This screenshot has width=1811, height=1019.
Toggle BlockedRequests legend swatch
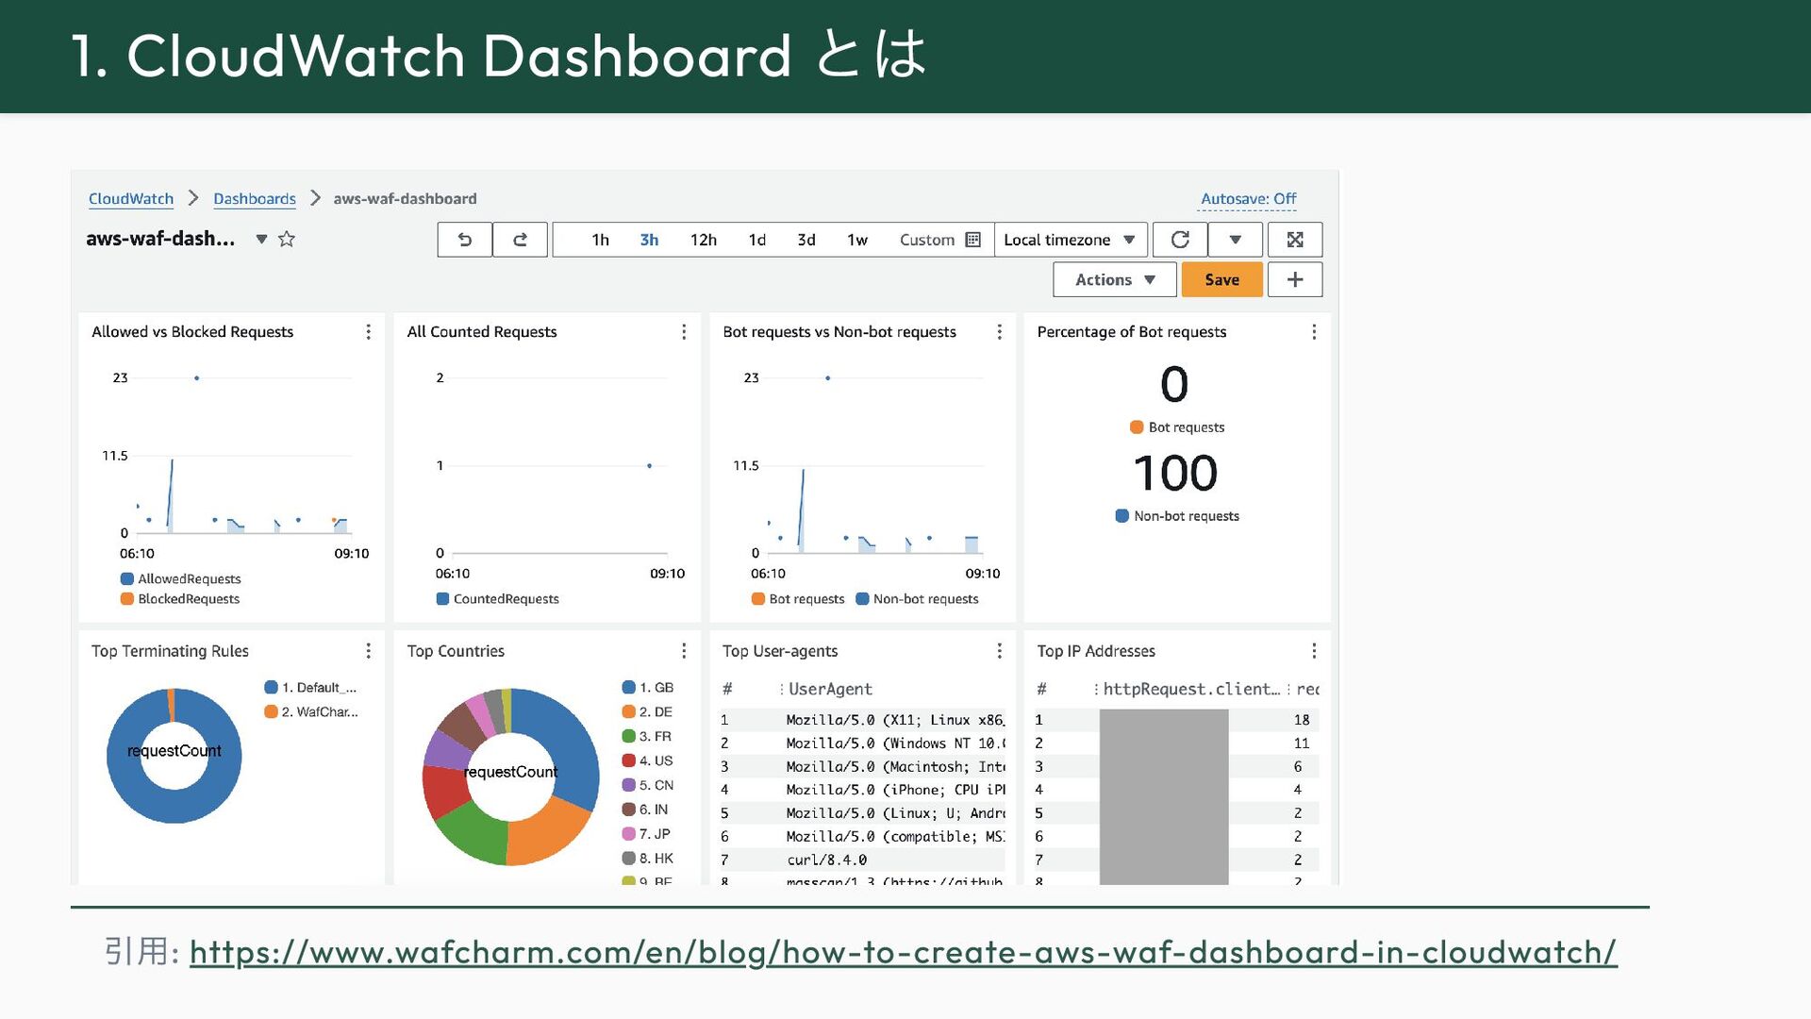coord(126,599)
